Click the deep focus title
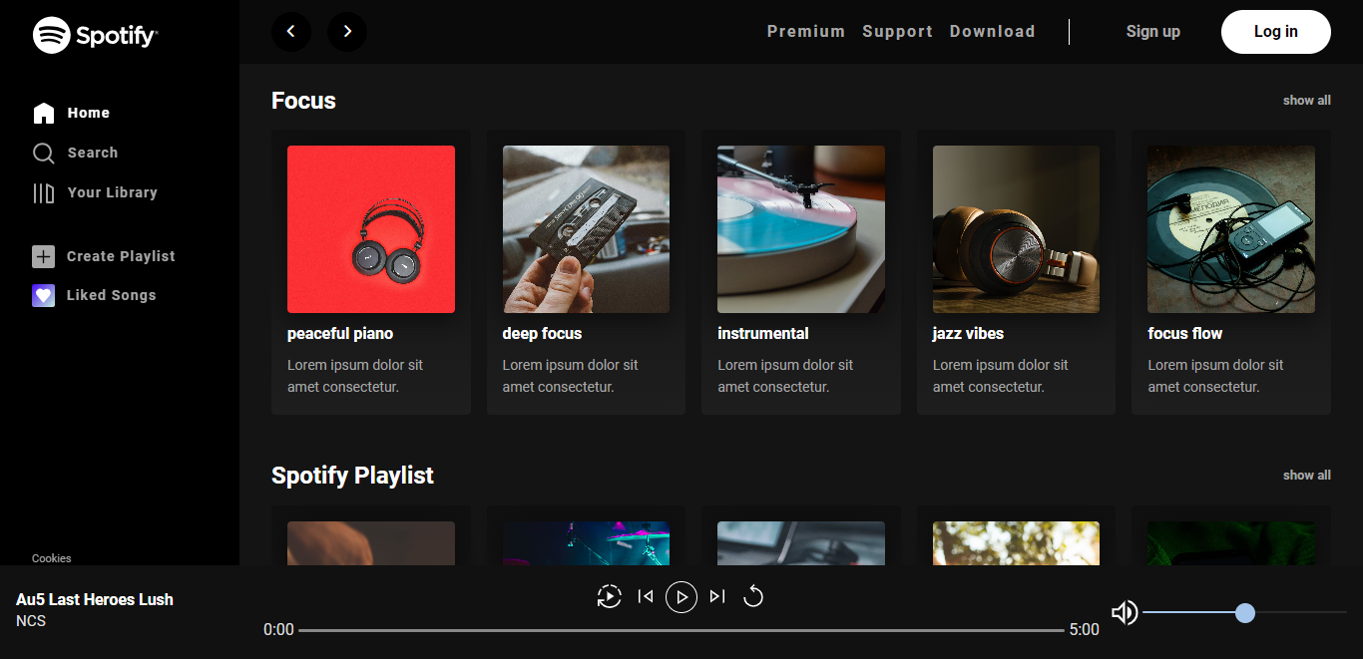 coord(542,333)
